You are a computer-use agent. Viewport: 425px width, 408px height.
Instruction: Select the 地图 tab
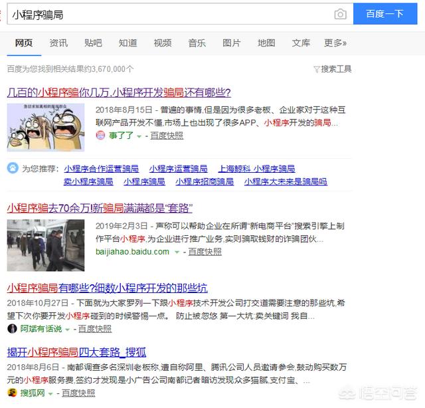(x=266, y=43)
